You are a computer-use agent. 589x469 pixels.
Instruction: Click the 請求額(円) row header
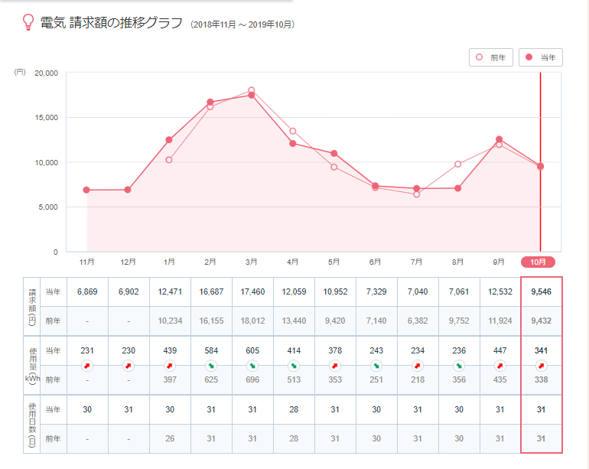coord(32,307)
